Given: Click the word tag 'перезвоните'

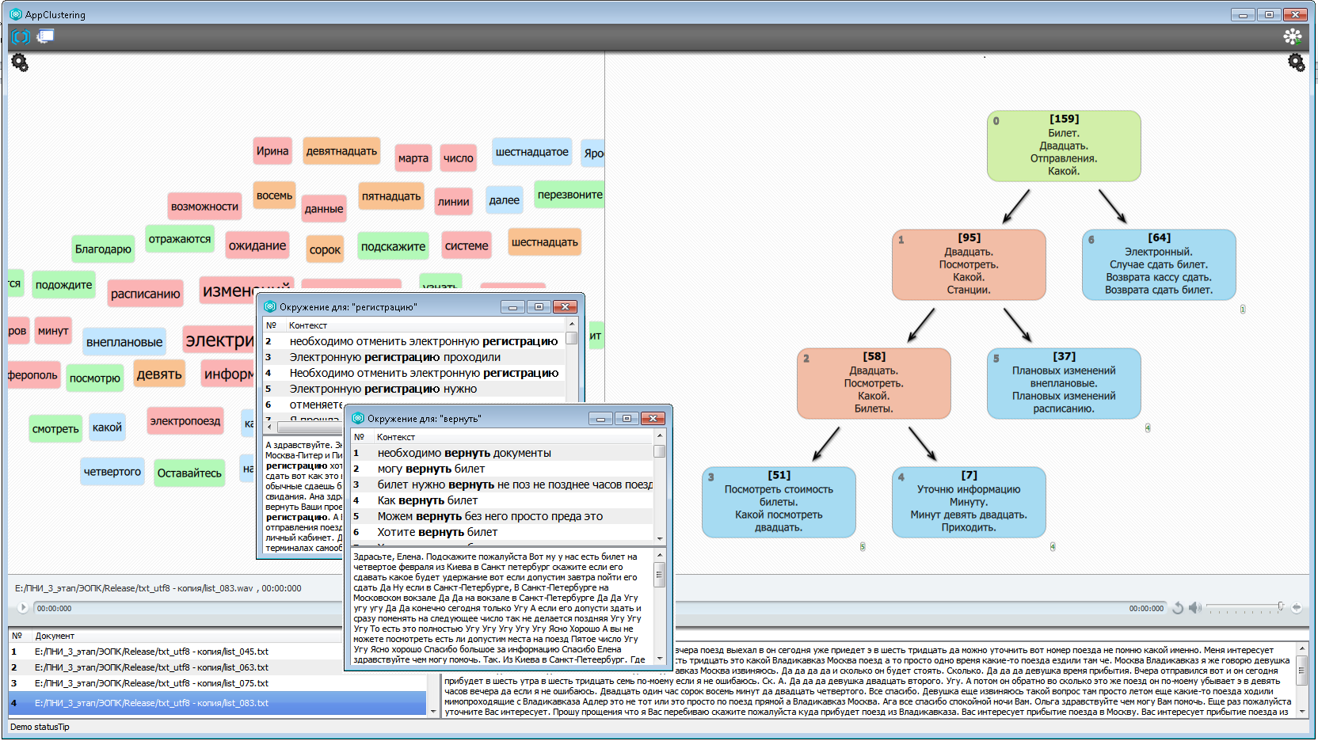Looking at the screenshot, I should (x=569, y=195).
